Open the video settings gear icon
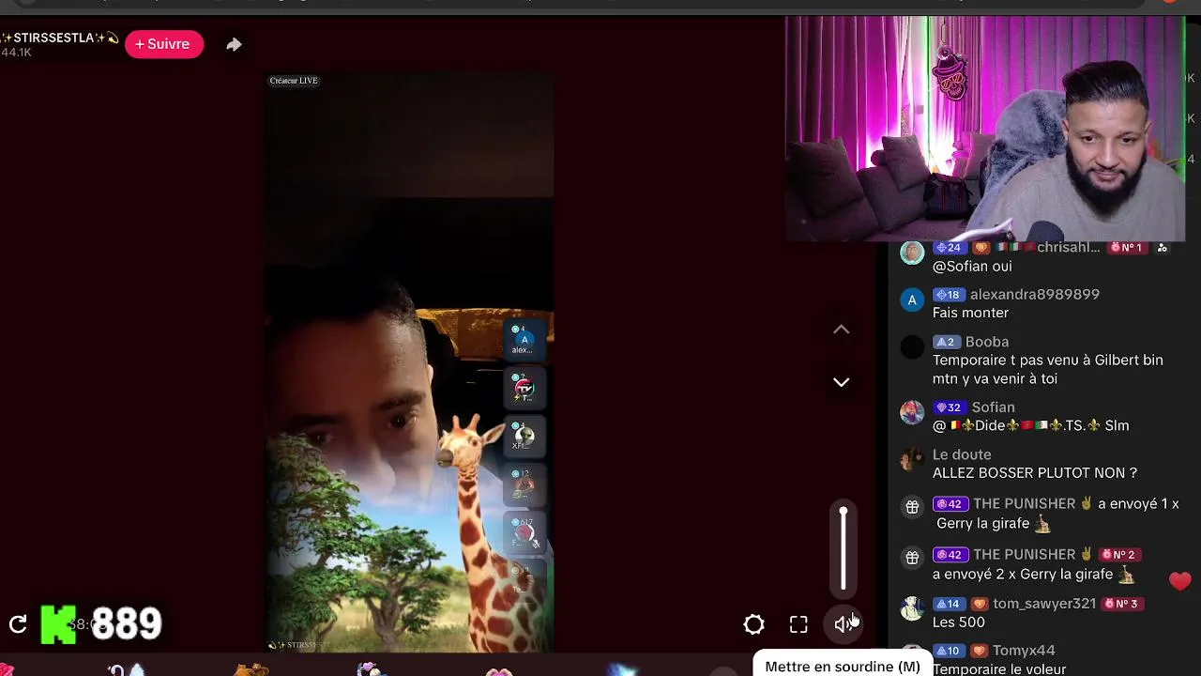The height and width of the screenshot is (676, 1201). click(x=754, y=624)
